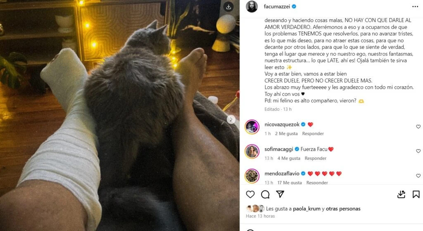The width and height of the screenshot is (423, 231).
Task: Like nicovazquezok's comment
Action: click(418, 126)
